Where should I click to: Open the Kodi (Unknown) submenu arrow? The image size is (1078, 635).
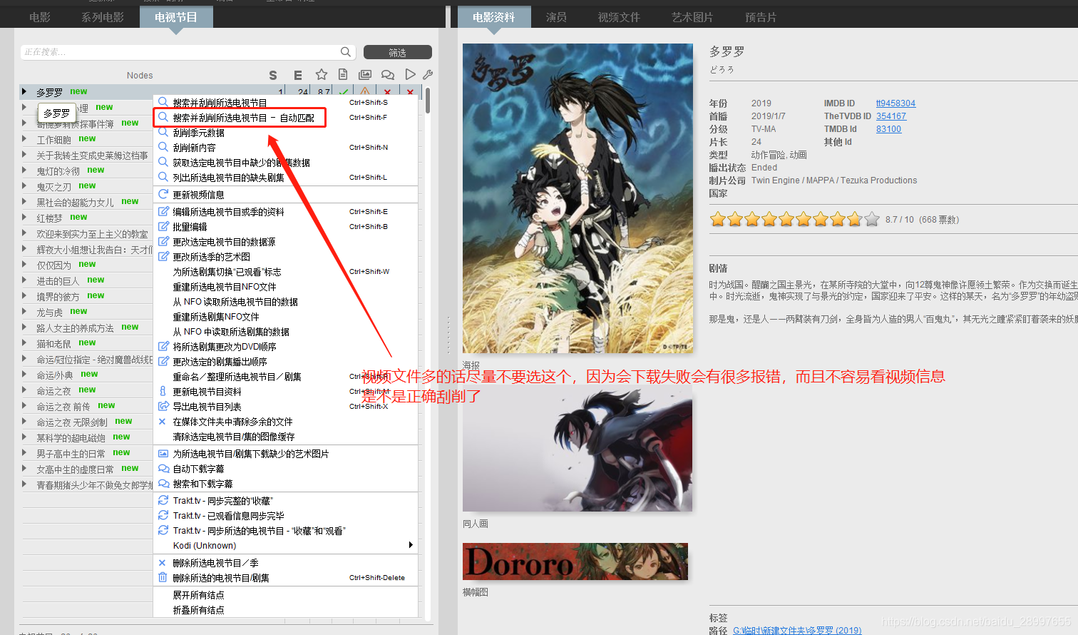point(411,545)
